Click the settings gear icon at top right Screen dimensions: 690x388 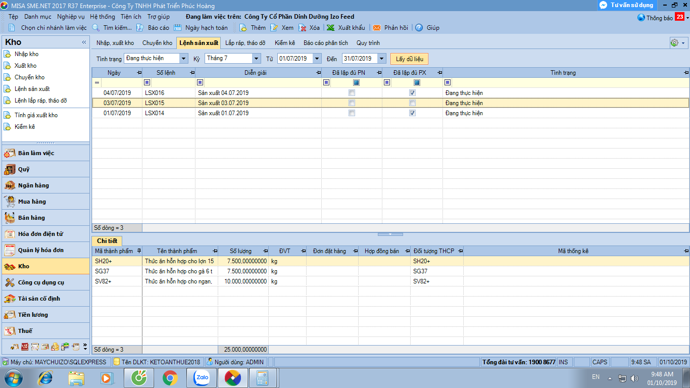point(674,43)
